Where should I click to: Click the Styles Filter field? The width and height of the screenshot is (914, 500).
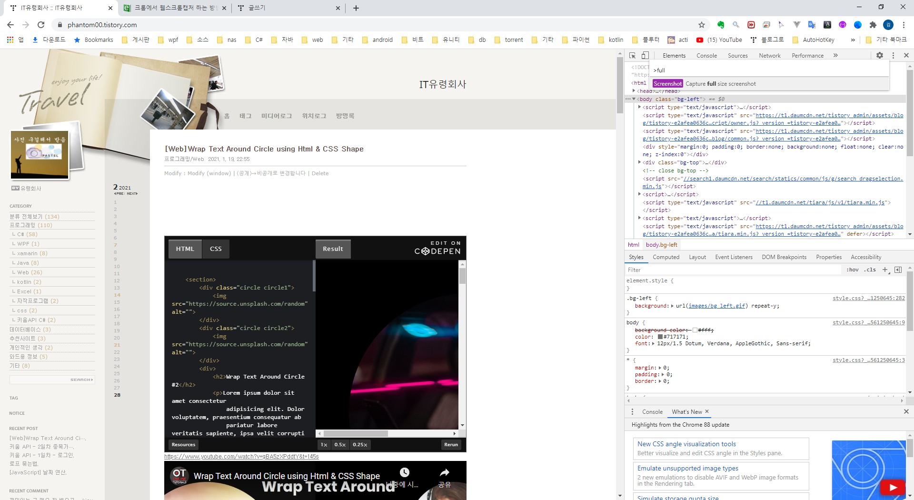[x=733, y=270]
